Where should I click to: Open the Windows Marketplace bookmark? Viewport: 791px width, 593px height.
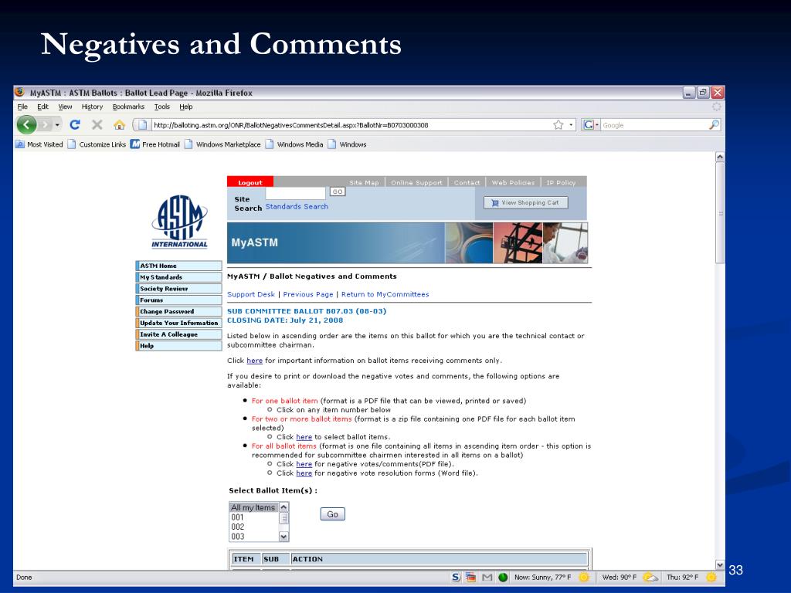coord(222,144)
